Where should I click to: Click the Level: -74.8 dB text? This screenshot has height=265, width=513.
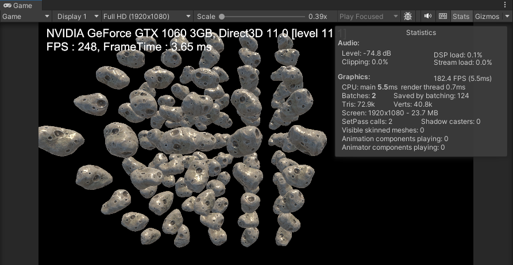(367, 53)
